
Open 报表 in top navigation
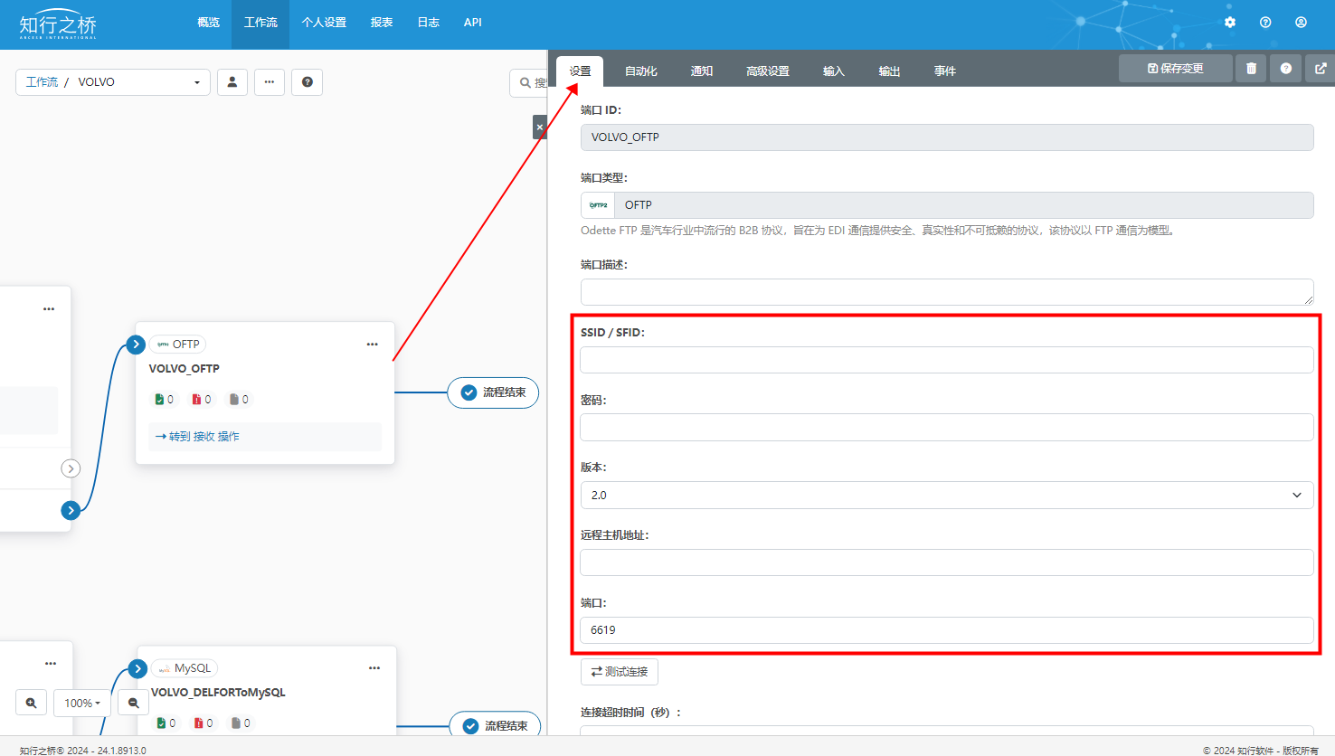coord(382,23)
